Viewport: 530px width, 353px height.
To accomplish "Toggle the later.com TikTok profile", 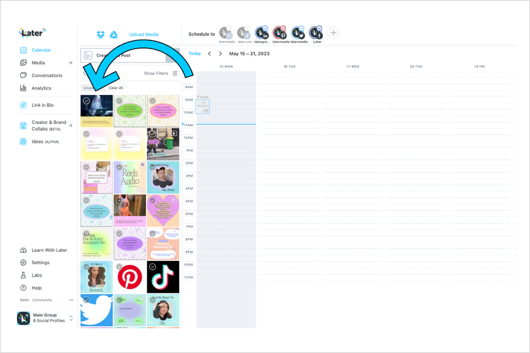I will coord(244,33).
